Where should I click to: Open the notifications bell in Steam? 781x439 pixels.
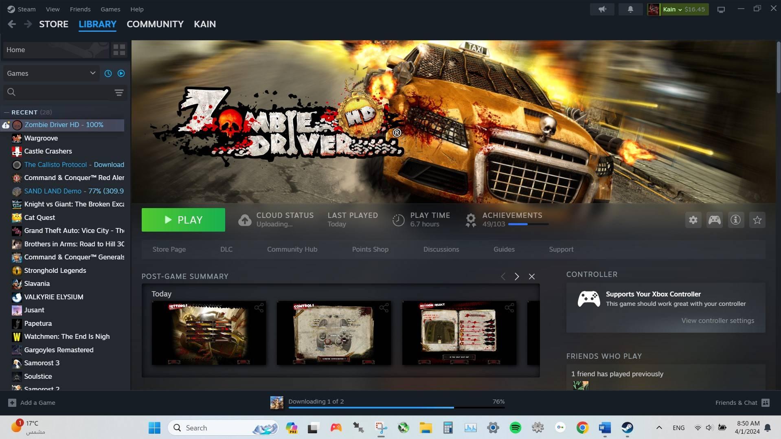pos(630,9)
